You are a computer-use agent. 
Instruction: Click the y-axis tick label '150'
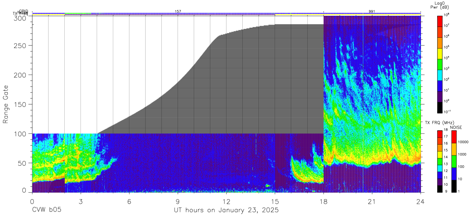coord(20,104)
